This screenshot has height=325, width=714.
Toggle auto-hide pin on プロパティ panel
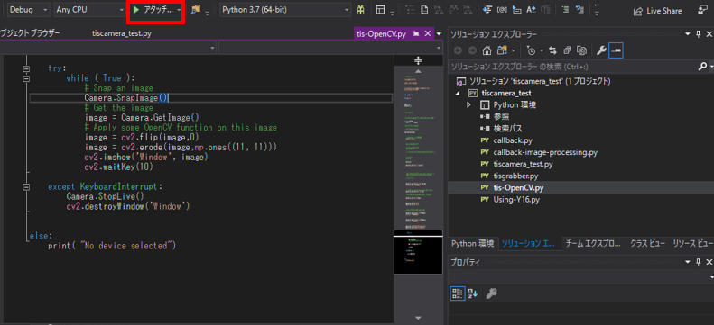coord(699,262)
